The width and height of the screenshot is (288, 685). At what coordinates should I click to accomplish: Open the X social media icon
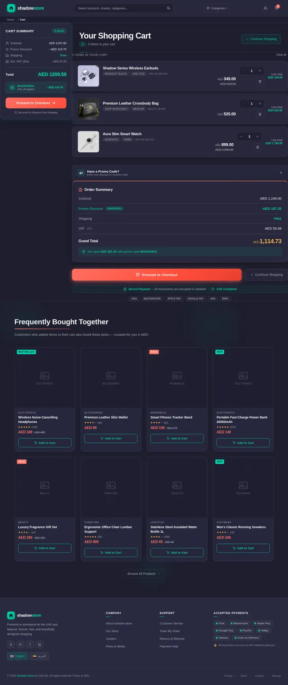point(11,644)
